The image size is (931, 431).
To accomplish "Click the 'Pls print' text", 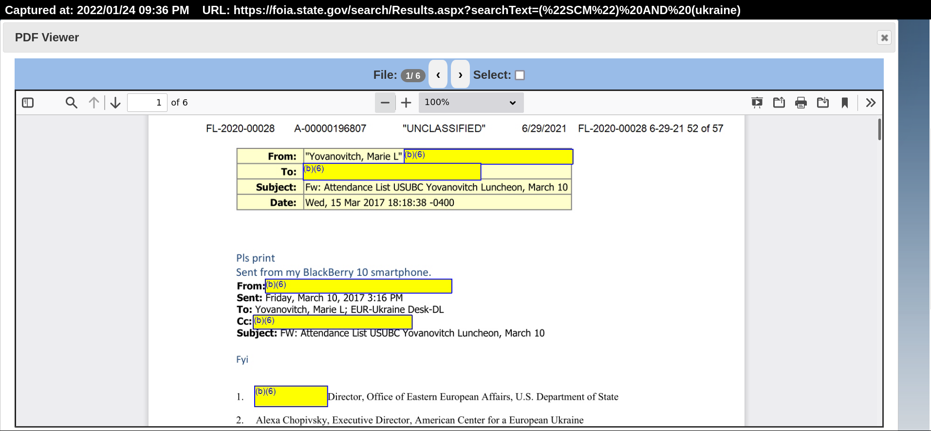I will pyautogui.click(x=256, y=258).
